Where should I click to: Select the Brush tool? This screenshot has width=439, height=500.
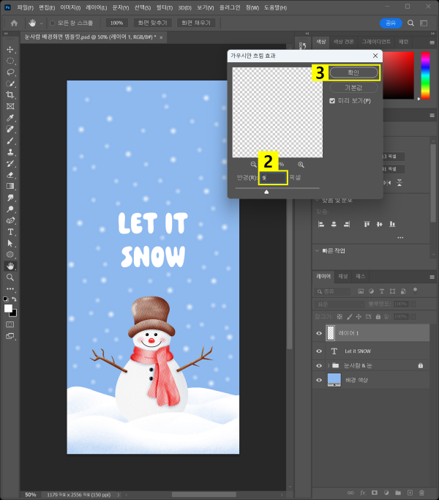pyautogui.click(x=10, y=141)
